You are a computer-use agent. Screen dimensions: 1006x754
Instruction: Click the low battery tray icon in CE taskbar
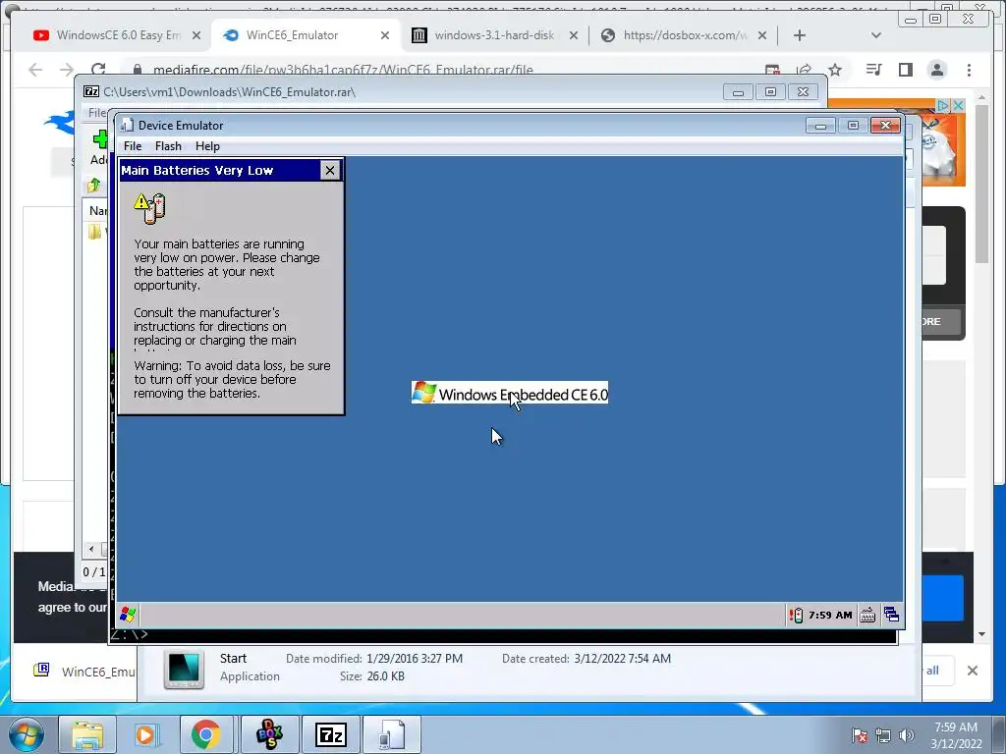[796, 616]
